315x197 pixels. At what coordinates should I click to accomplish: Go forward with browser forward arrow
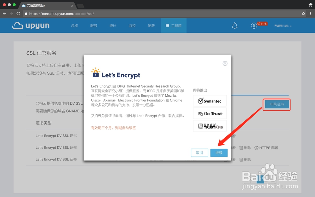[11, 14]
